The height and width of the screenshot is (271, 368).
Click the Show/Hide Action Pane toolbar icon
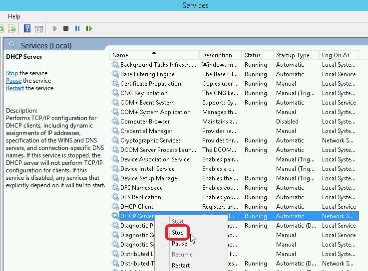coord(38,29)
